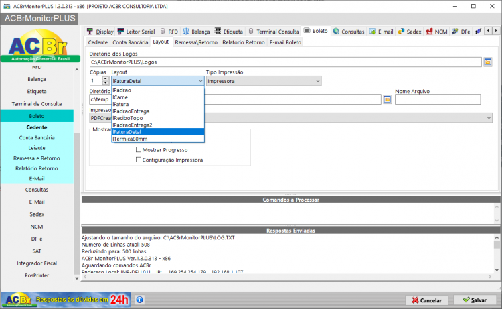Viewport: 502px width, 309px height.
Task: Select Etiqueta in the sidebar
Action: [37, 92]
